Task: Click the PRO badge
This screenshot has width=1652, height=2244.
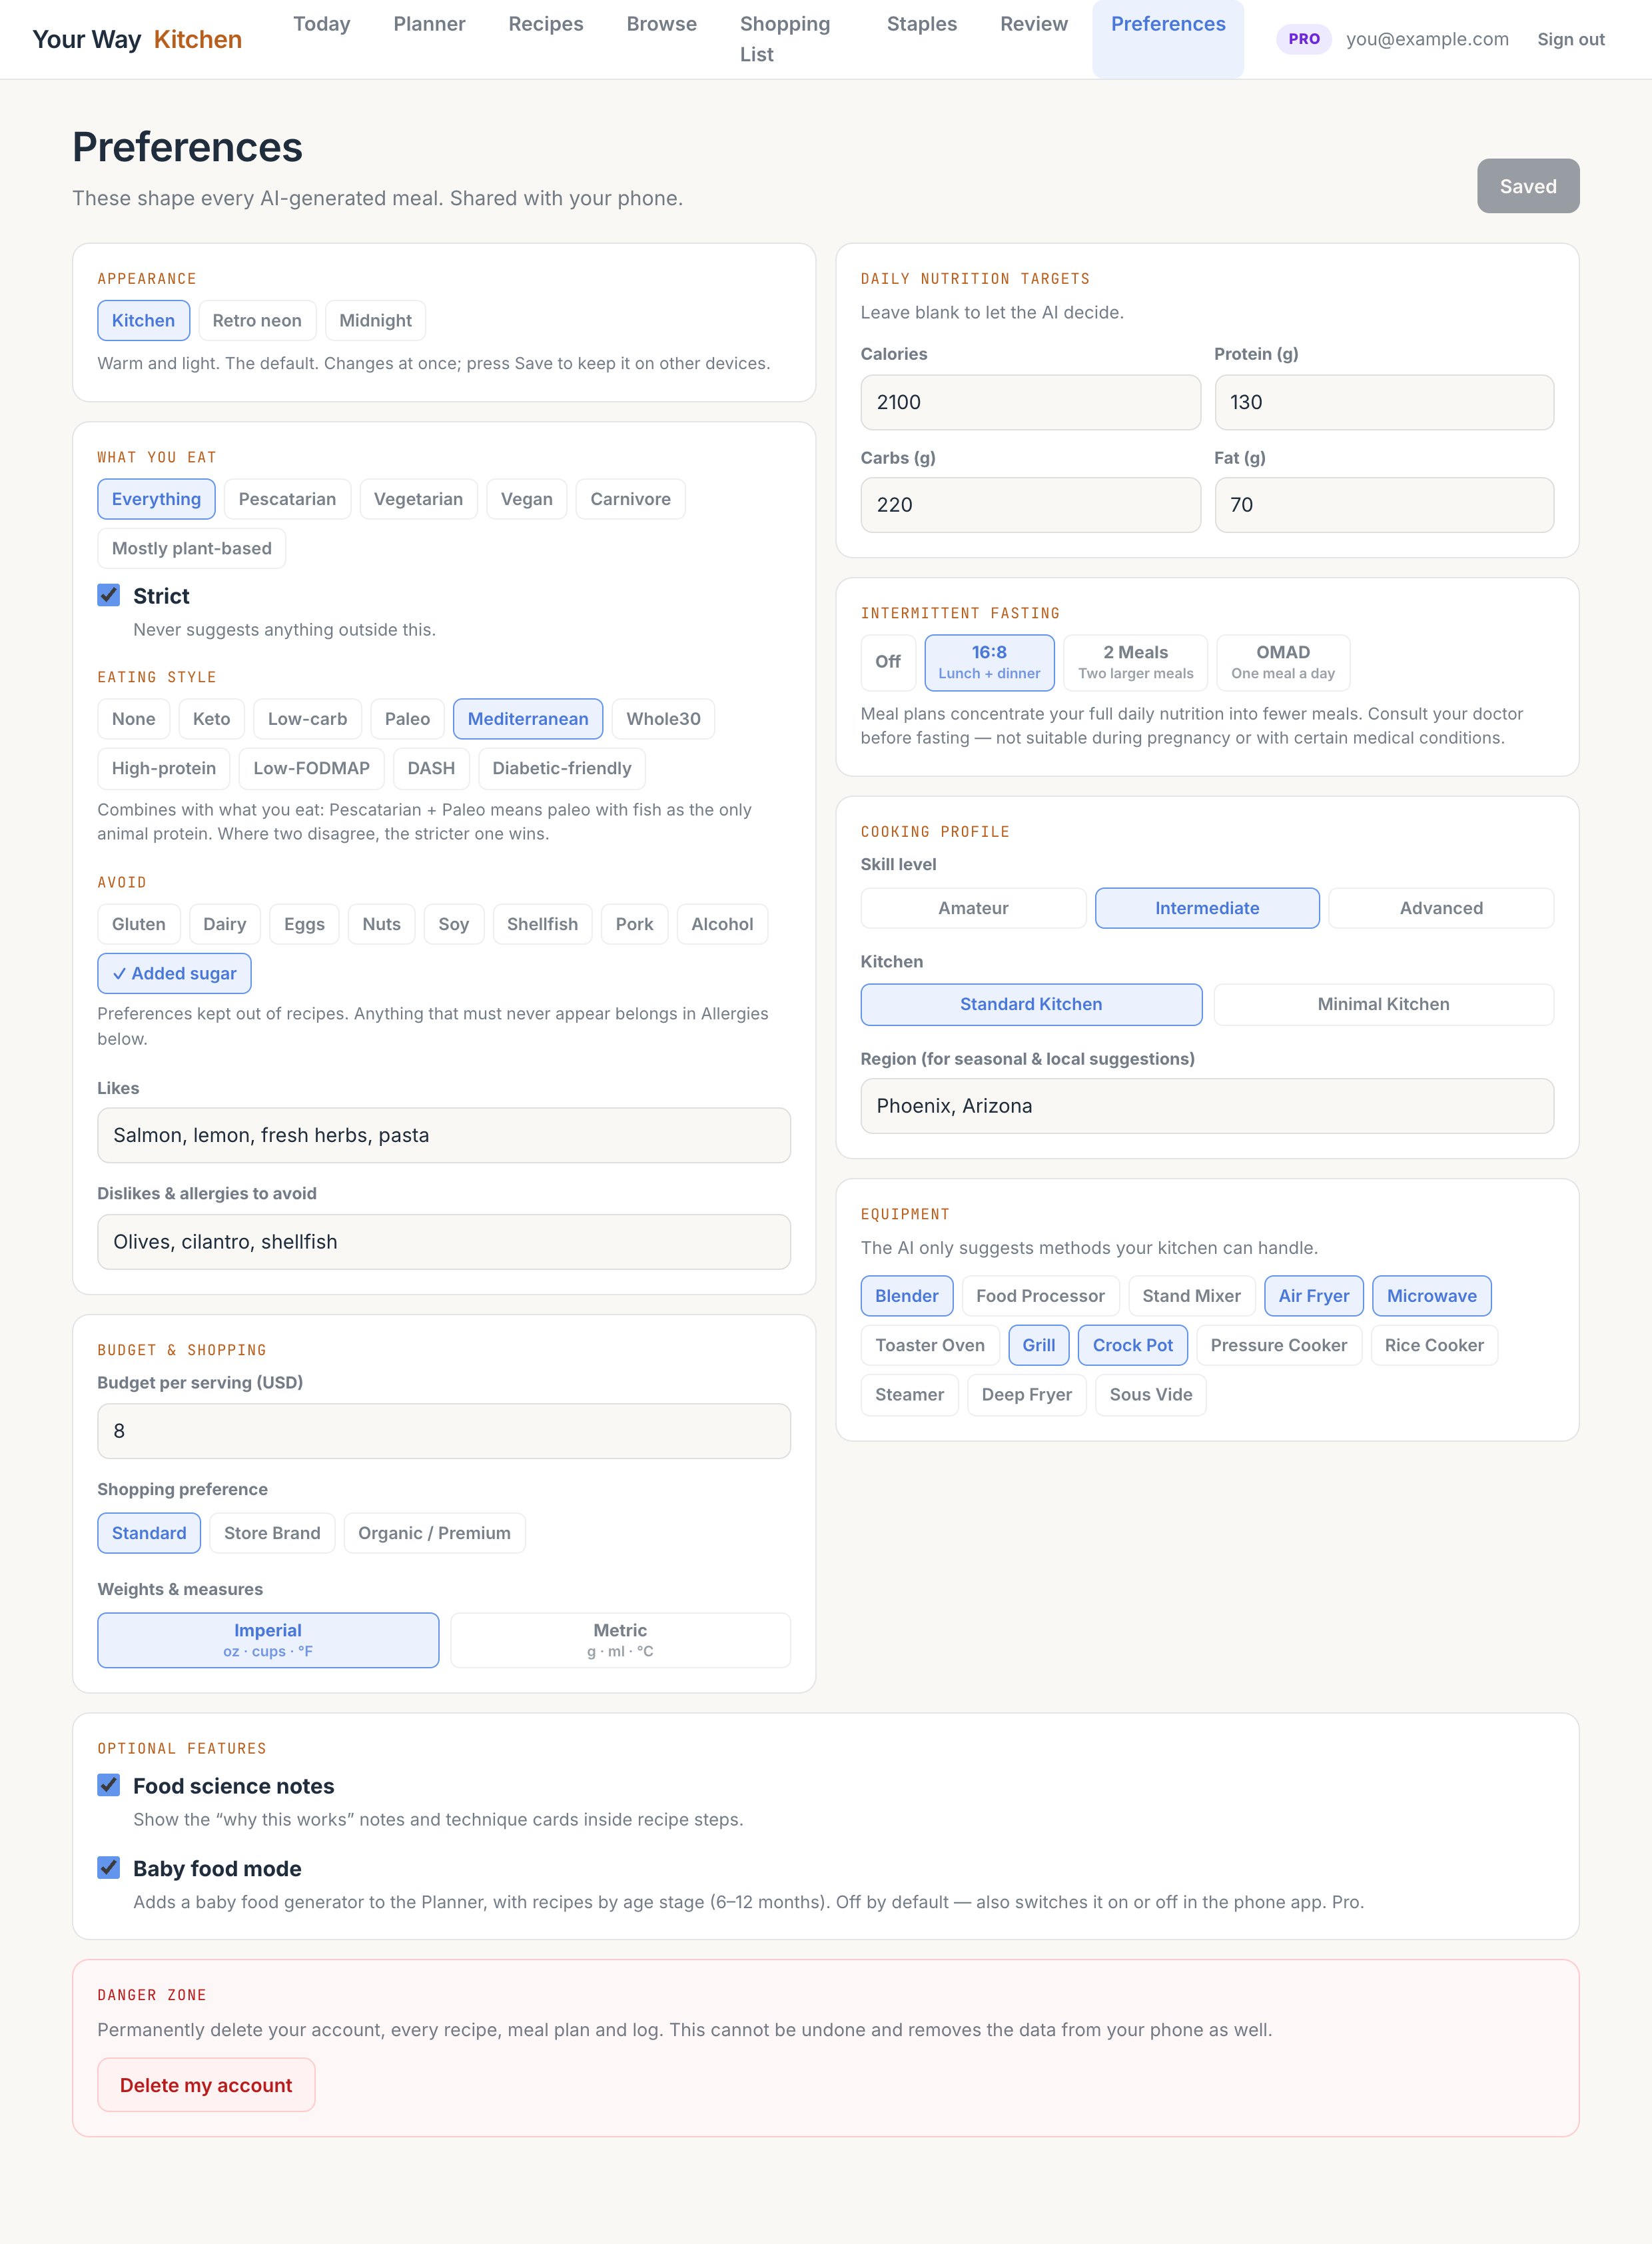Action: click(1303, 39)
